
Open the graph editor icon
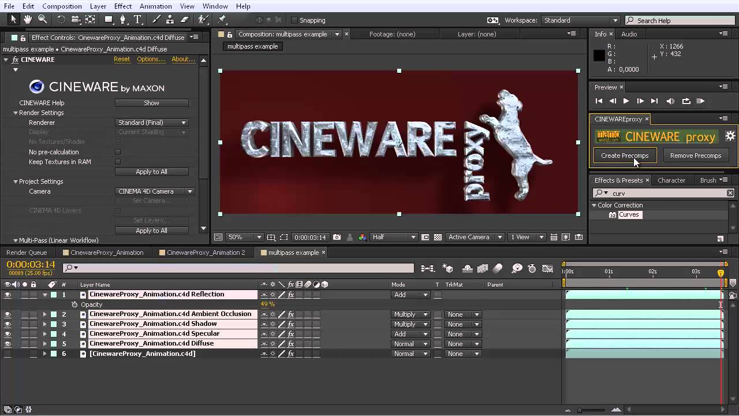[548, 268]
